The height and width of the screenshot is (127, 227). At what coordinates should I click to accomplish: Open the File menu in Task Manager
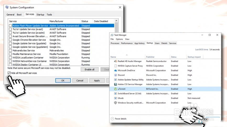tap(112, 39)
